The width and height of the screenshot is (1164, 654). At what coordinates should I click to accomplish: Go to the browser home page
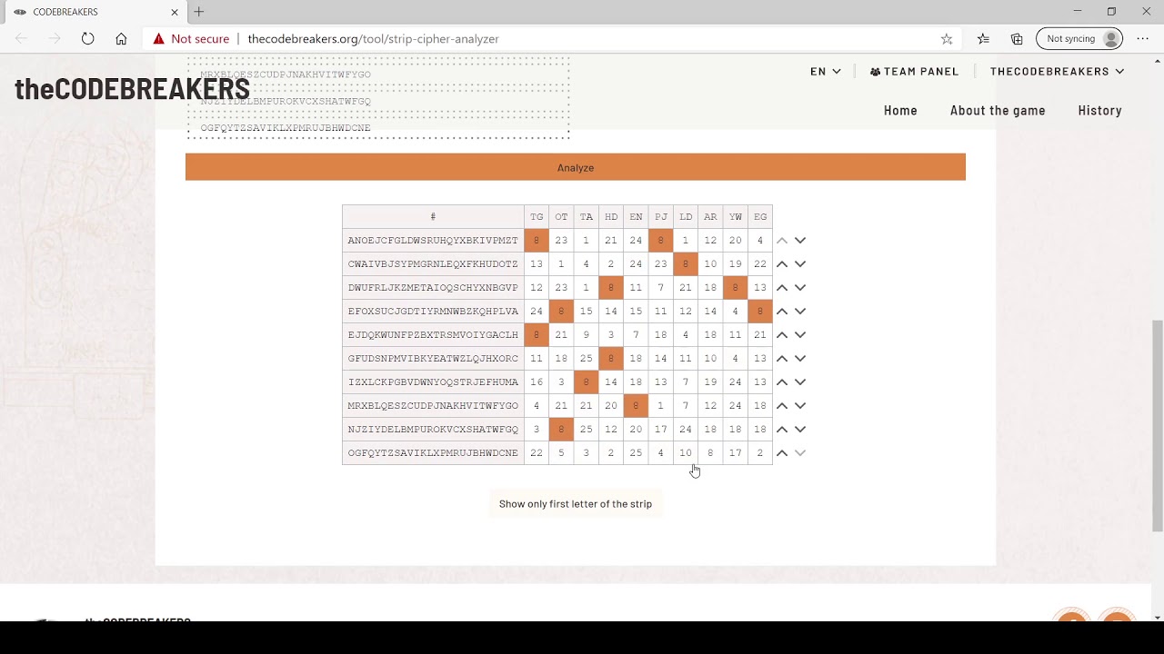121,39
